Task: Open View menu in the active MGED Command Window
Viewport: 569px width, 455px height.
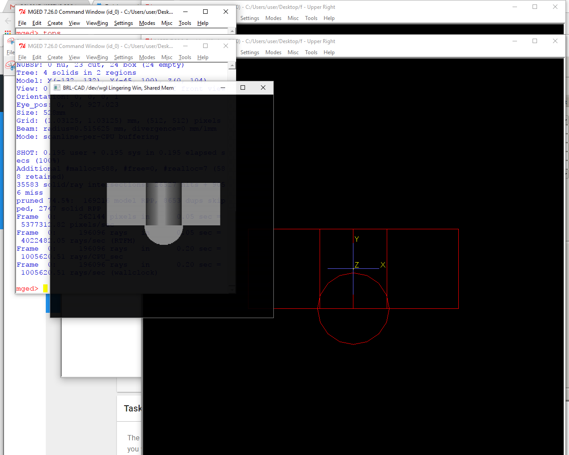Action: pyautogui.click(x=74, y=23)
